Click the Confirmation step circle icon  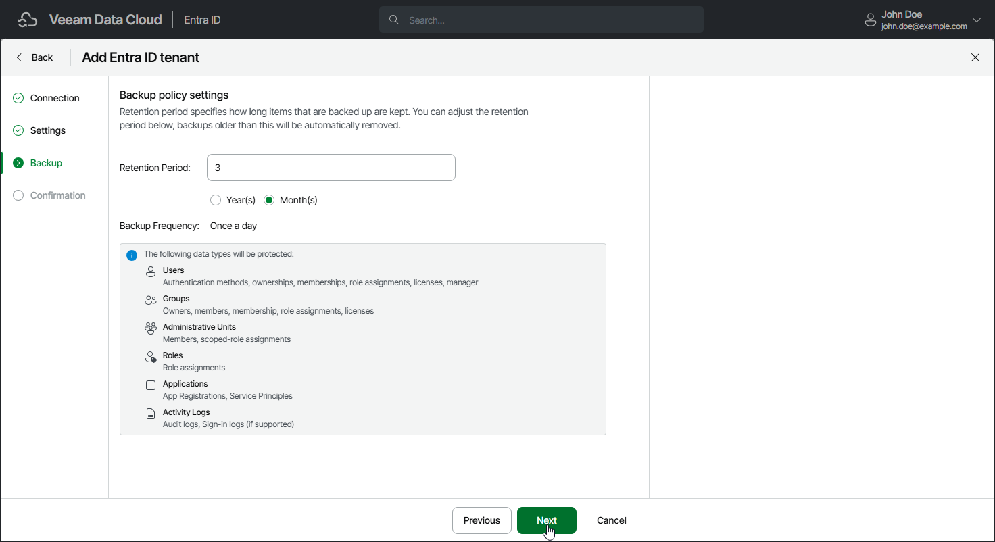pyautogui.click(x=18, y=195)
